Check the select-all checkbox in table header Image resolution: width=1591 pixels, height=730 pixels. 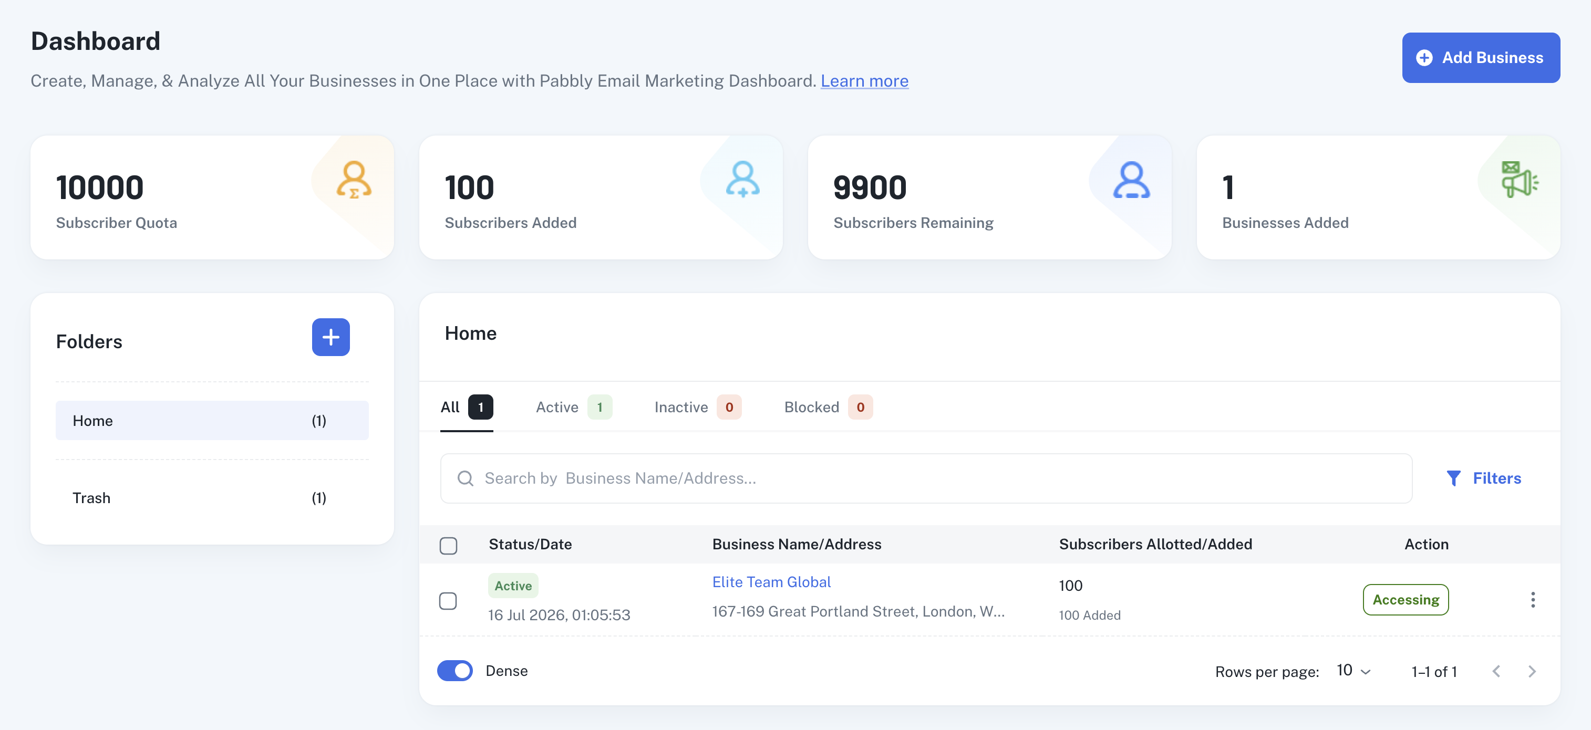click(448, 546)
